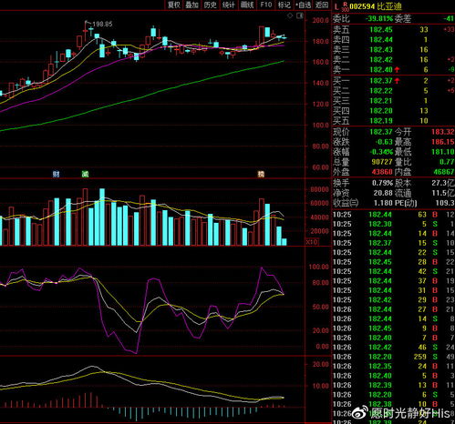Select the 卖一 182.40 order row
The height and width of the screenshot is (424, 455).
pos(393,70)
